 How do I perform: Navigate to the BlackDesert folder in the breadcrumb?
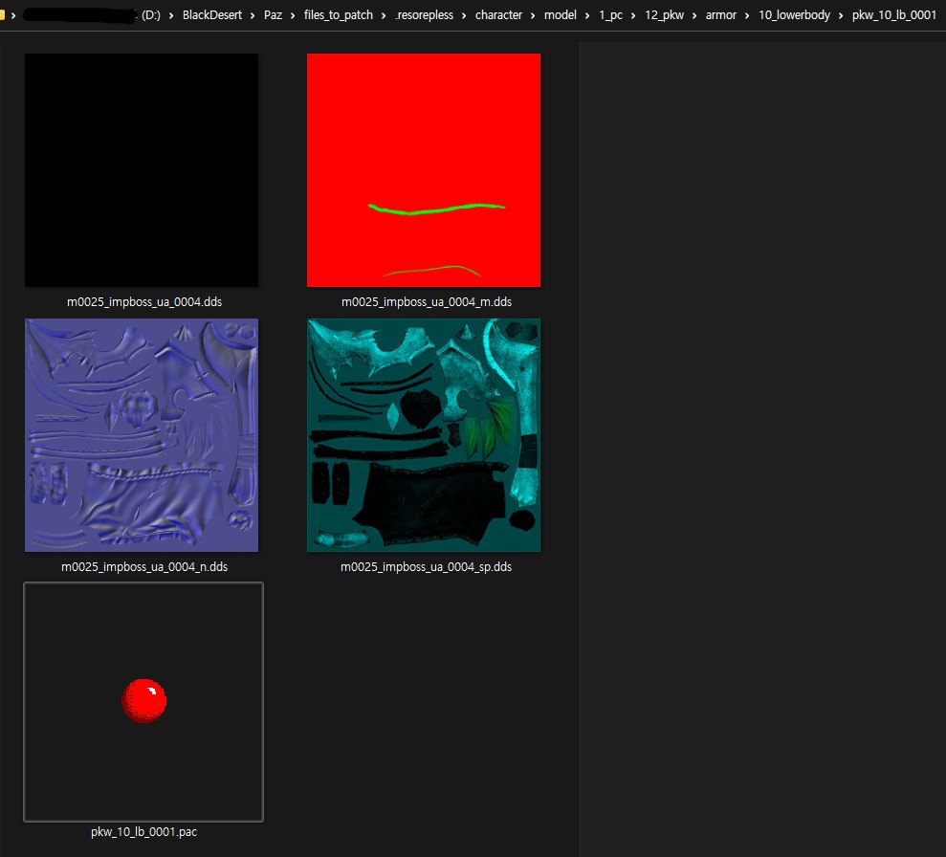click(x=211, y=15)
